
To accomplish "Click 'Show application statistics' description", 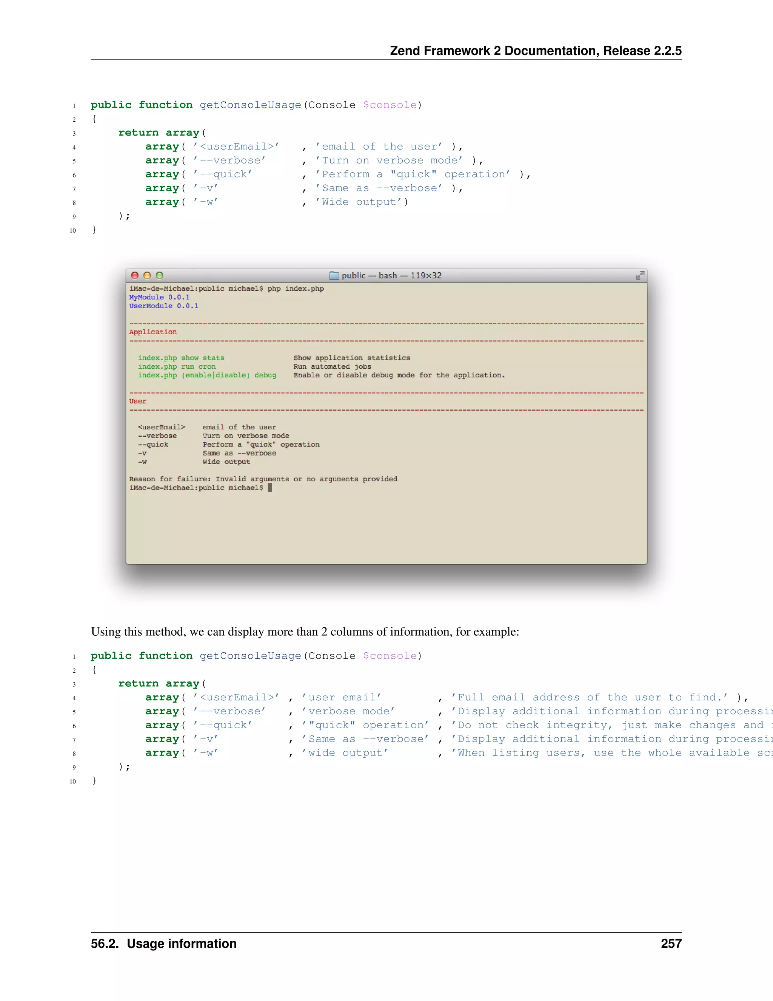I will point(352,358).
